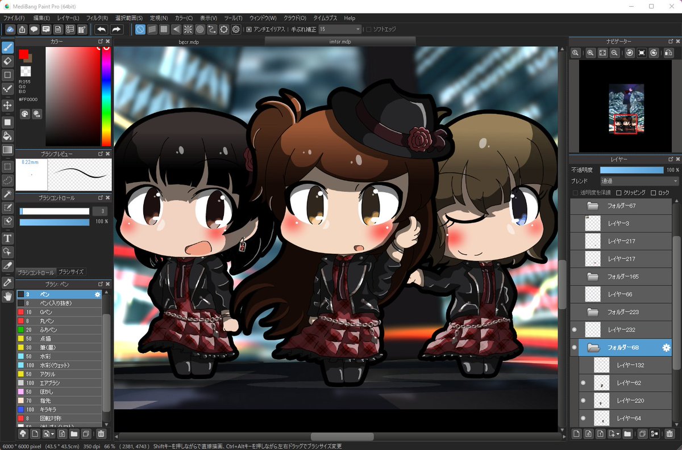The width and height of the screenshot is (682, 450).
Task: Enable the クリッピング checkbox
Action: pos(619,193)
